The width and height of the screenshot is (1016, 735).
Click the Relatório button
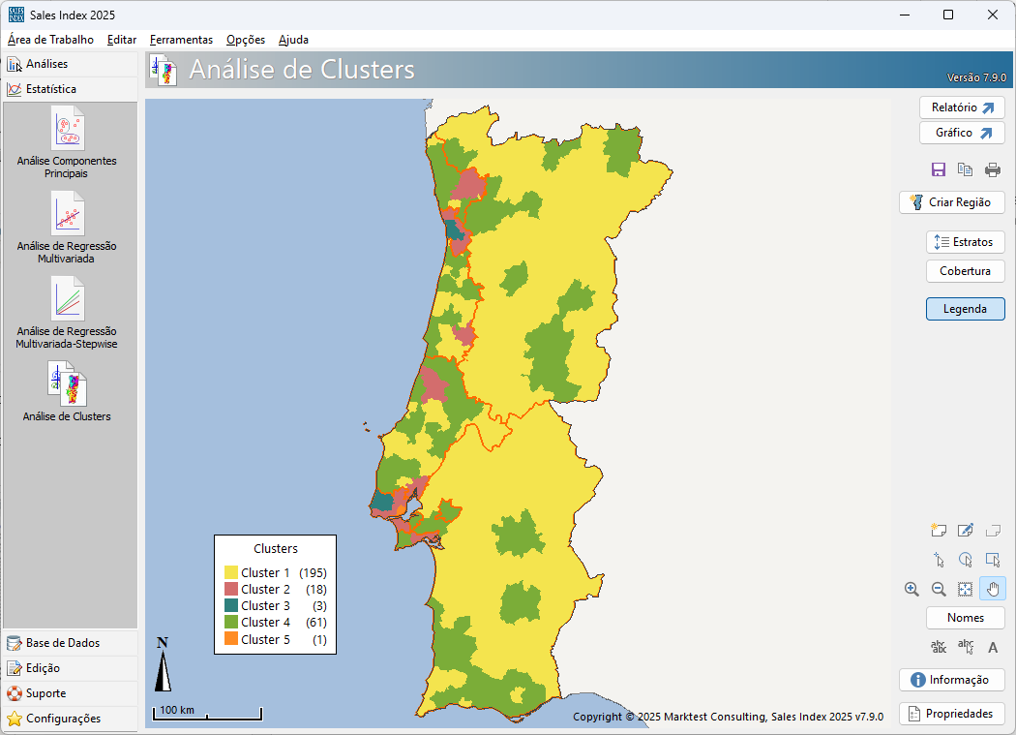pyautogui.click(x=961, y=107)
